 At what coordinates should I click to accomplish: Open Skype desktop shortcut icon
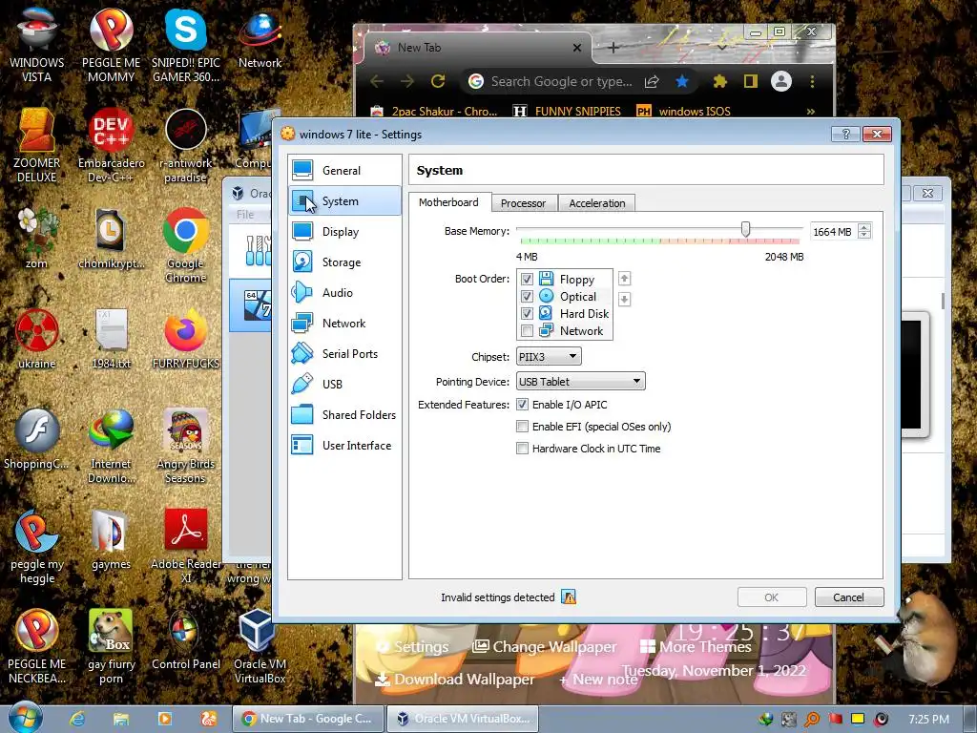(186, 45)
